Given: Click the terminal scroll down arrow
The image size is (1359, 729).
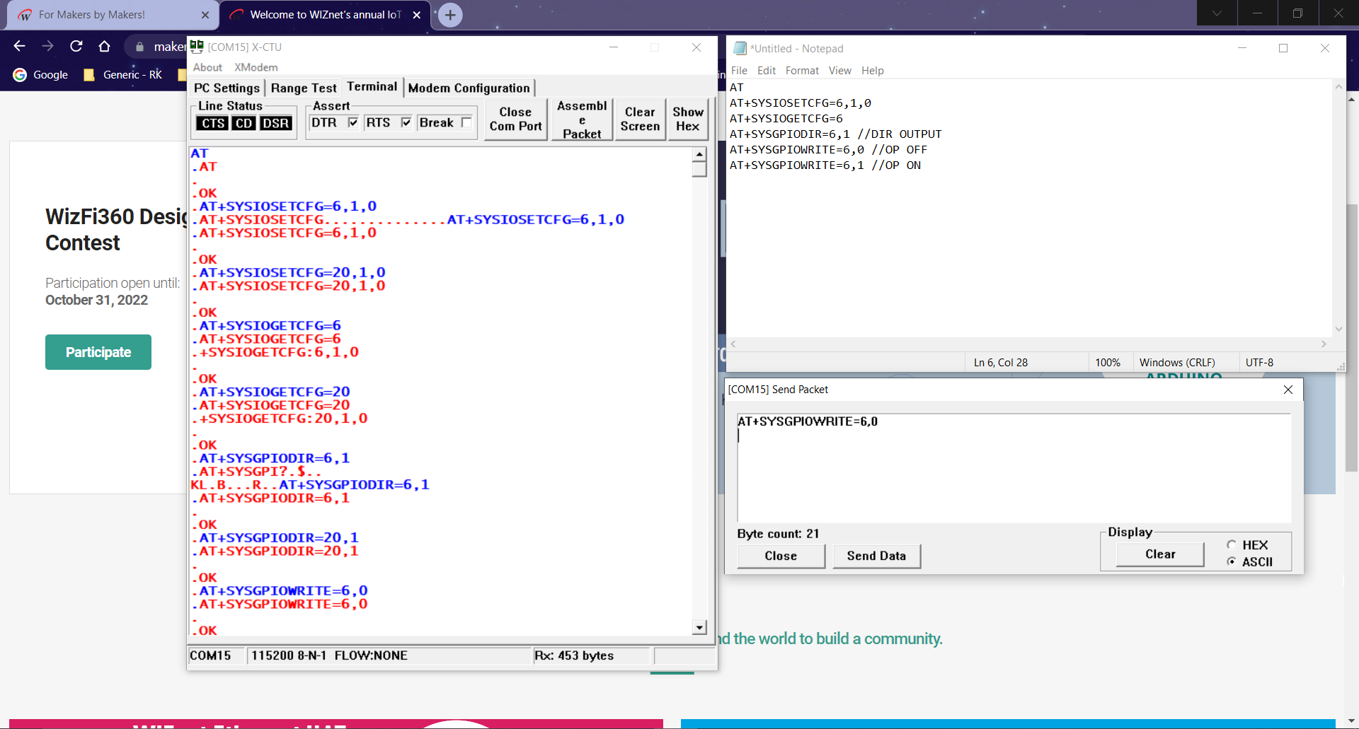Looking at the screenshot, I should tap(699, 627).
